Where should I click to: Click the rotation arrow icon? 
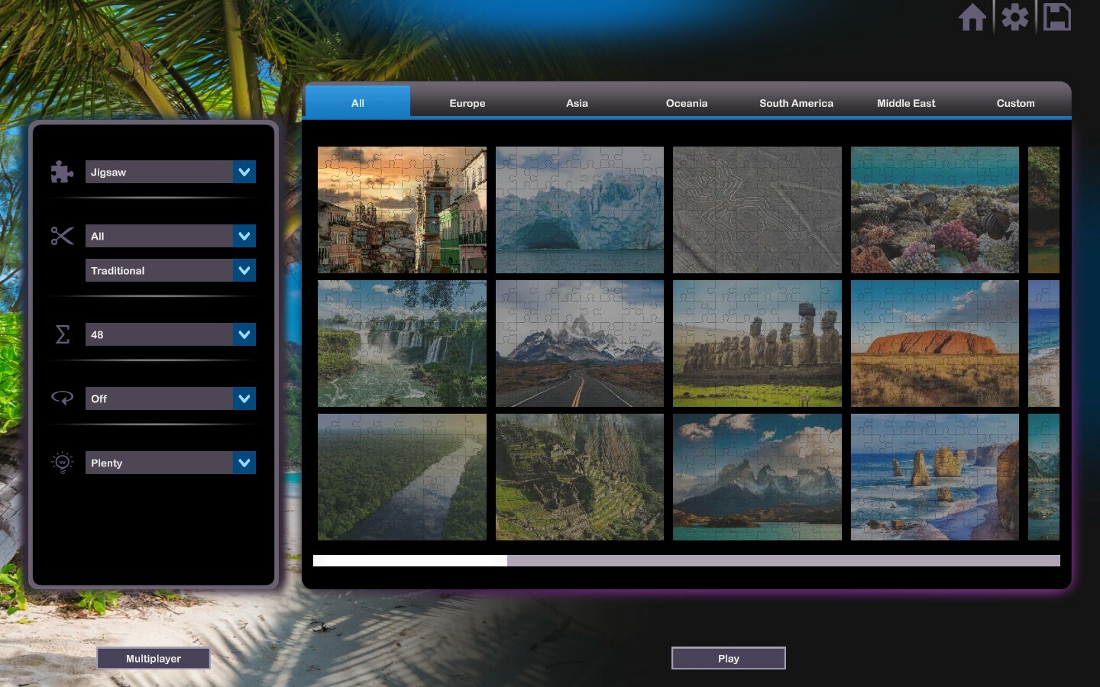(x=62, y=398)
